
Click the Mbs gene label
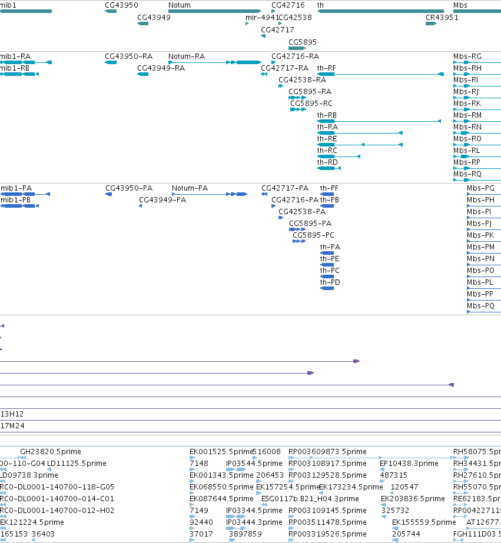[460, 5]
